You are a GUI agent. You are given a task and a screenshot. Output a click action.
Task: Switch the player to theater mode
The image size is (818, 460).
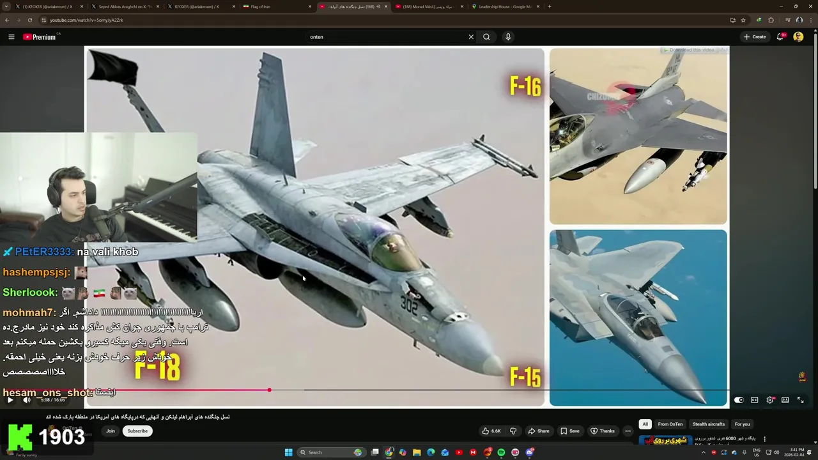pyautogui.click(x=785, y=400)
